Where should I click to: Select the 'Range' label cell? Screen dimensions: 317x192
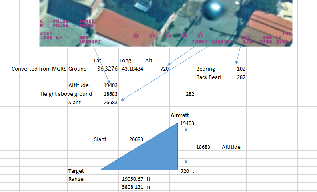(x=76, y=179)
